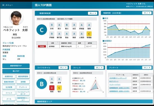The image size is (154, 106).
Task: Click the A grade badge for 血圧
Action: tap(74, 25)
